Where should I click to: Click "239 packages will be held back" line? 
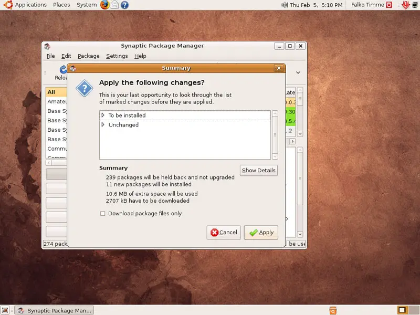coord(170,177)
